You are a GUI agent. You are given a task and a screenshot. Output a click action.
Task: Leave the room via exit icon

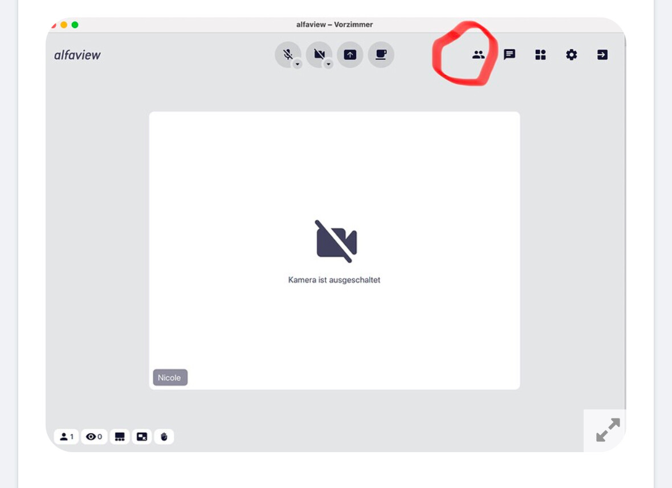click(602, 55)
